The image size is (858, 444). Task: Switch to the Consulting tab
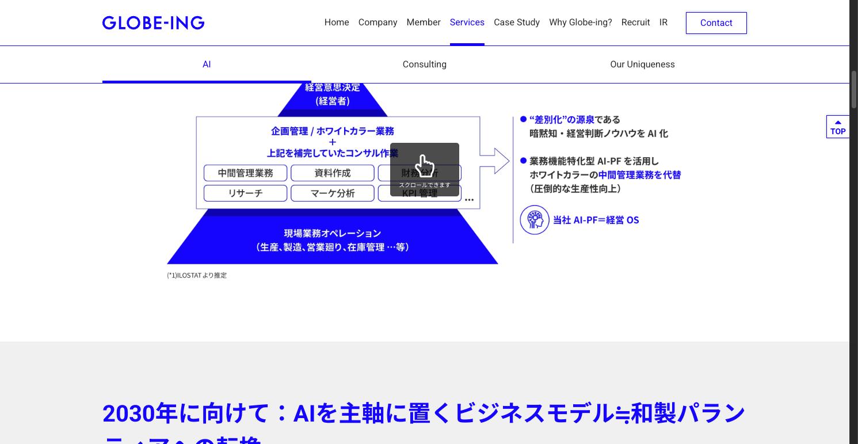[425, 64]
